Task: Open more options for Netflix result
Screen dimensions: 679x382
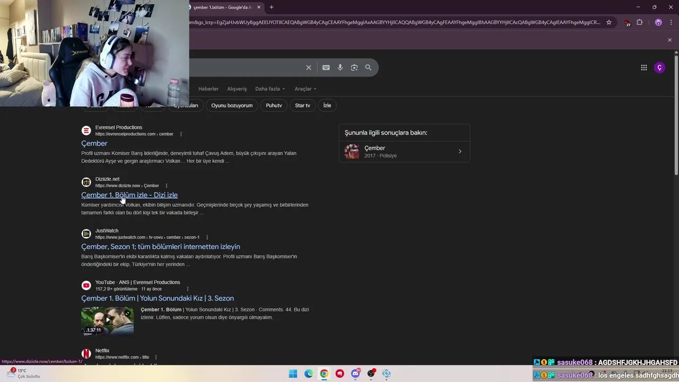Action: tap(156, 358)
